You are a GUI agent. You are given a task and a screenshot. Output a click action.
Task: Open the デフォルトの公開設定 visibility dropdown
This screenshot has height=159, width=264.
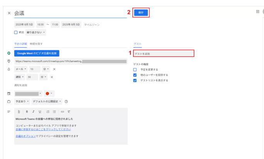click(47, 101)
